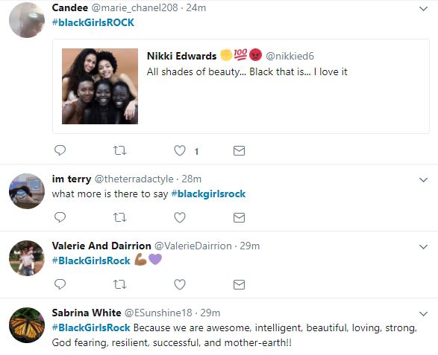Expand options menu on Sabrina White's tweet
The width and height of the screenshot is (438, 355).
click(x=424, y=314)
